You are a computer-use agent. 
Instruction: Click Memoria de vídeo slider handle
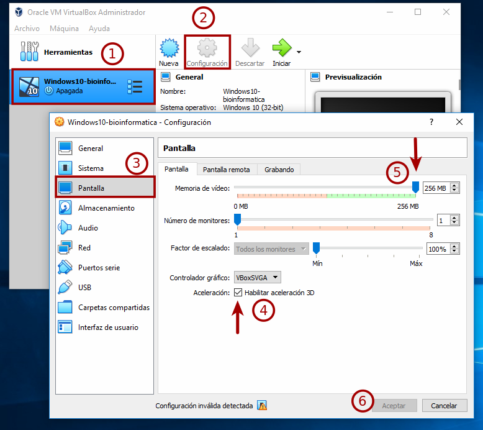pos(415,187)
